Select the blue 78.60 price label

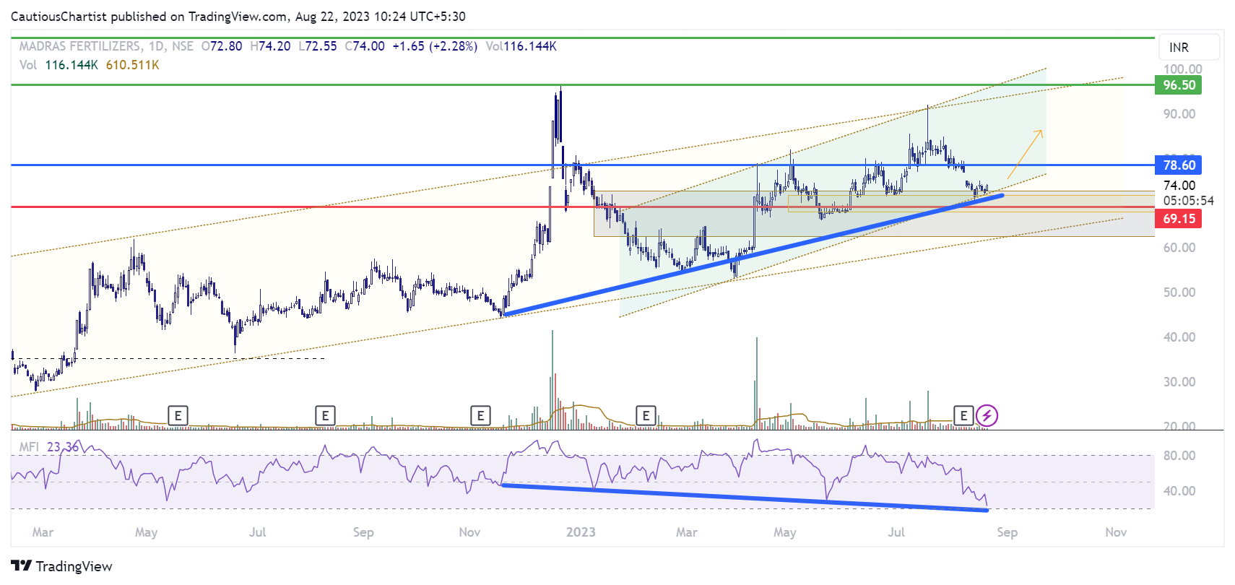tap(1179, 165)
